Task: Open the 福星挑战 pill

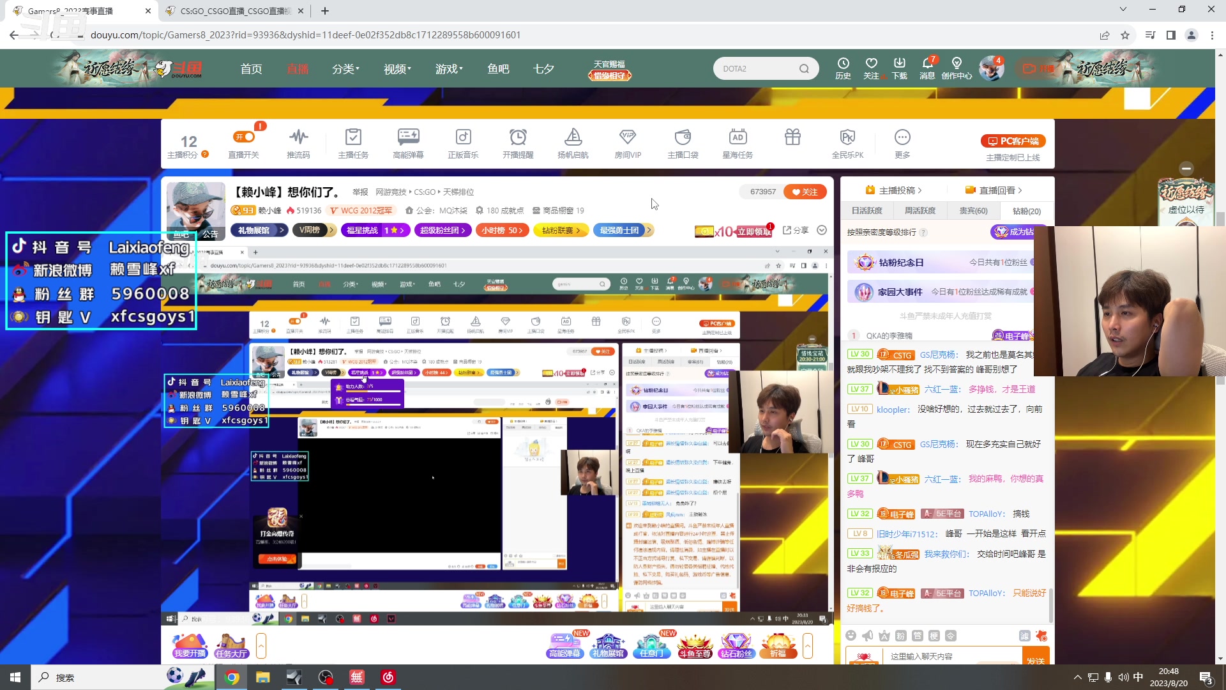Action: tap(375, 230)
